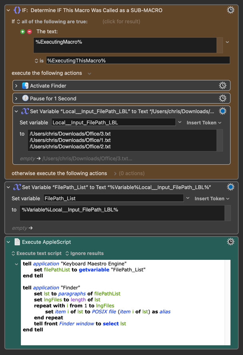Image resolution: width=243 pixels, height=355 pixels.
Task: Open variable chevron beside Local__Input_FilePath_LBL field
Action: click(x=180, y=122)
